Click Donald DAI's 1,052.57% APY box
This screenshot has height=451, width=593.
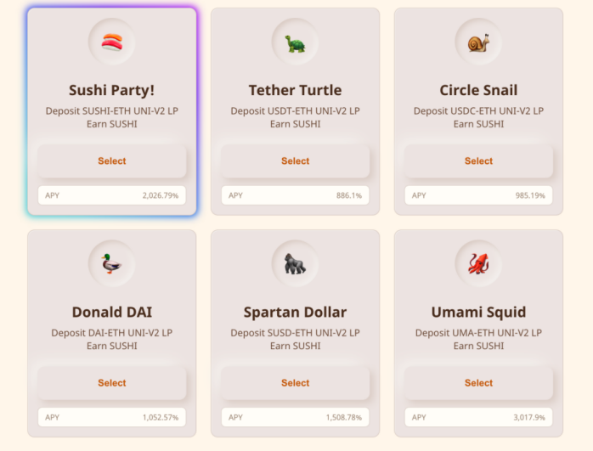112,417
